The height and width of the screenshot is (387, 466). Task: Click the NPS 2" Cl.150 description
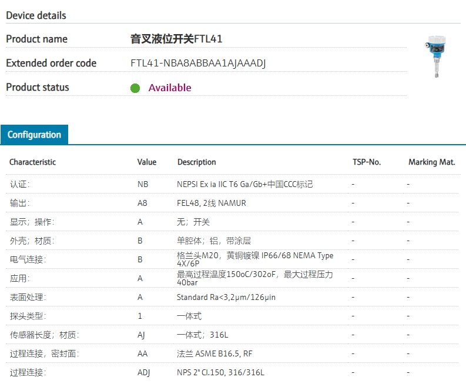coord(220,372)
